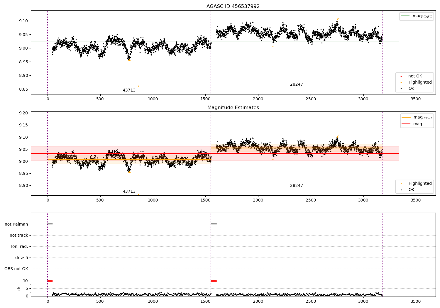Click the 43713 label in the top plot

pyautogui.click(x=129, y=90)
